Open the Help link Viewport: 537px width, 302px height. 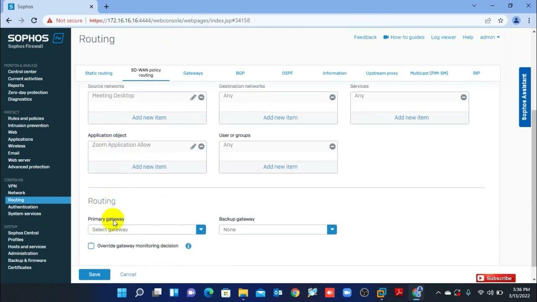click(468, 37)
